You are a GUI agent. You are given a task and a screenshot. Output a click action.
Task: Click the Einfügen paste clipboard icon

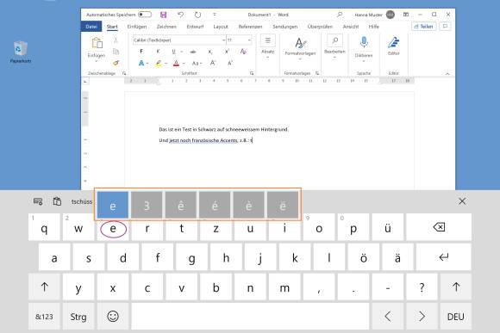click(97, 43)
